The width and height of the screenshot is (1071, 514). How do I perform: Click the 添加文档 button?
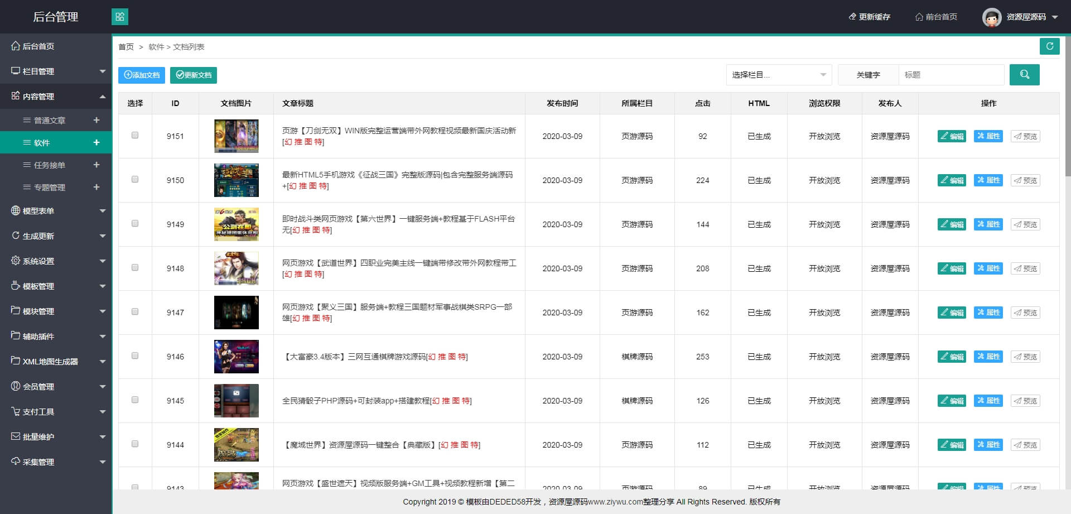click(142, 75)
